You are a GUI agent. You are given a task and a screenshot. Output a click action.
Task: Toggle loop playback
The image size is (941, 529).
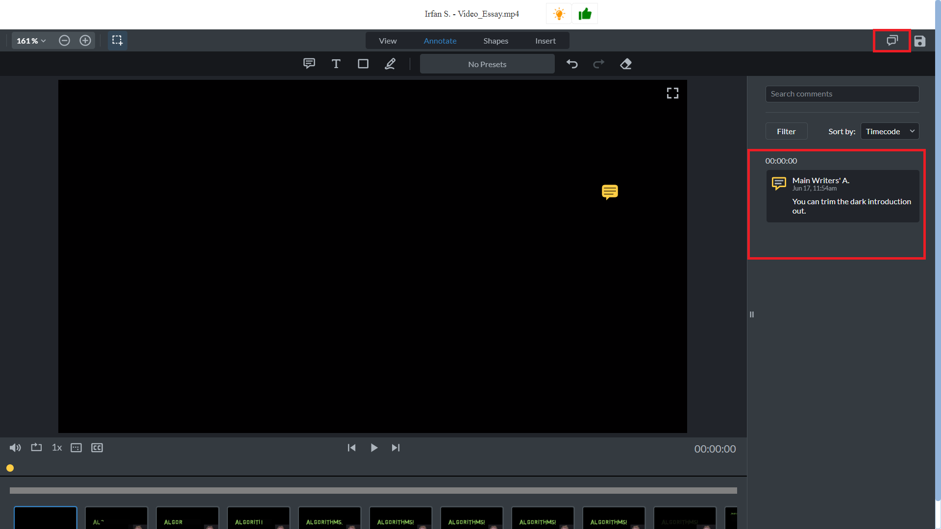point(36,448)
